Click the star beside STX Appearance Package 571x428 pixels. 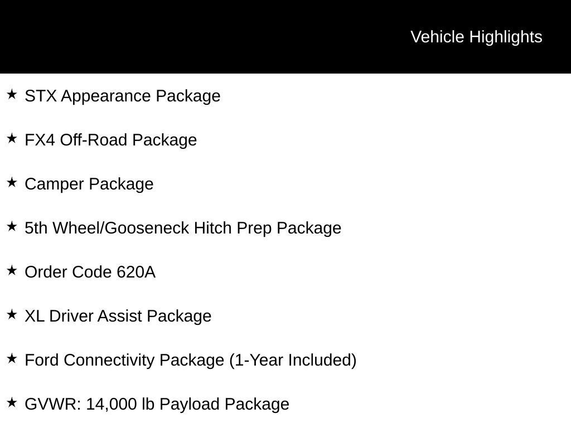(x=12, y=95)
